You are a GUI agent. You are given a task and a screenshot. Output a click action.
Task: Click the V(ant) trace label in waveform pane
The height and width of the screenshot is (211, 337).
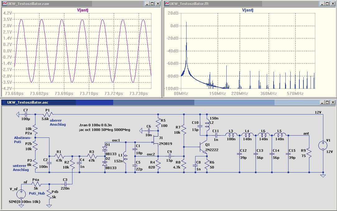pyautogui.click(x=82, y=10)
